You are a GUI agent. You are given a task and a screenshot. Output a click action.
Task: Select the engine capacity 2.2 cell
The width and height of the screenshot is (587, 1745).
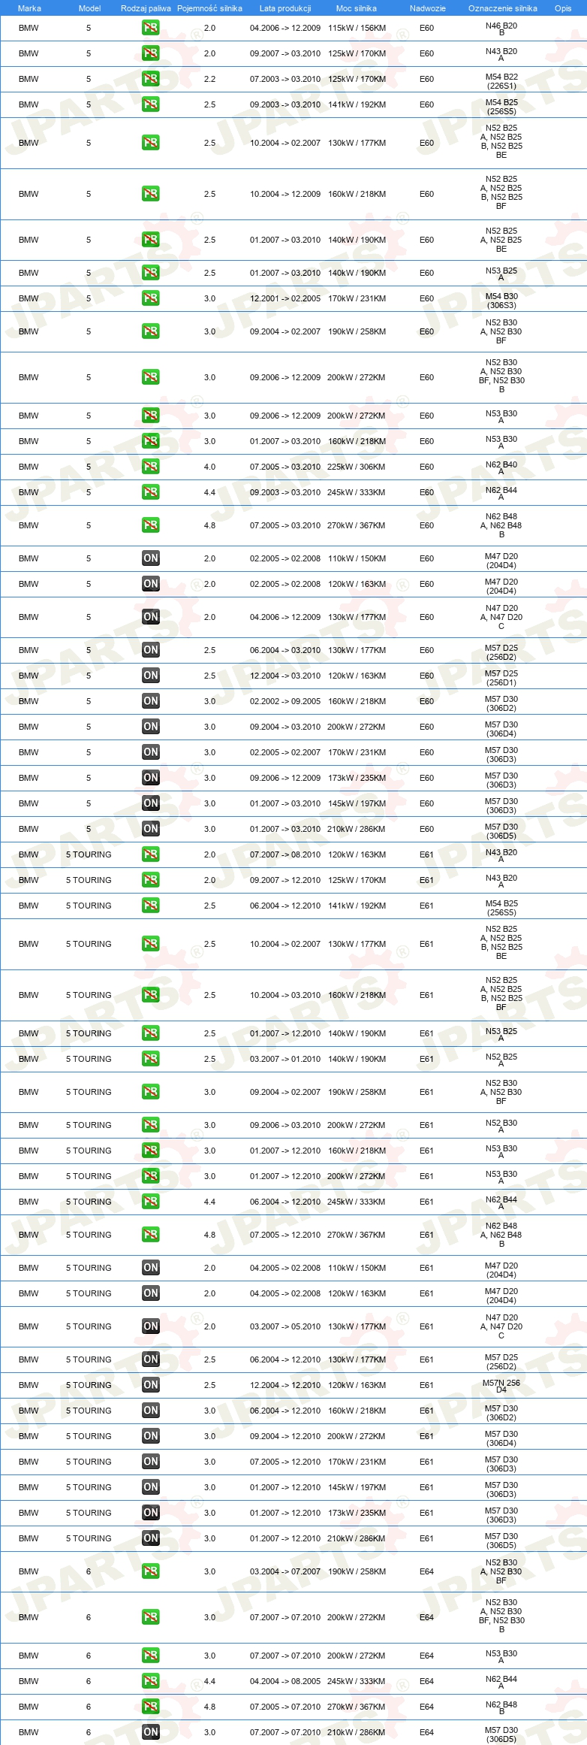209,79
